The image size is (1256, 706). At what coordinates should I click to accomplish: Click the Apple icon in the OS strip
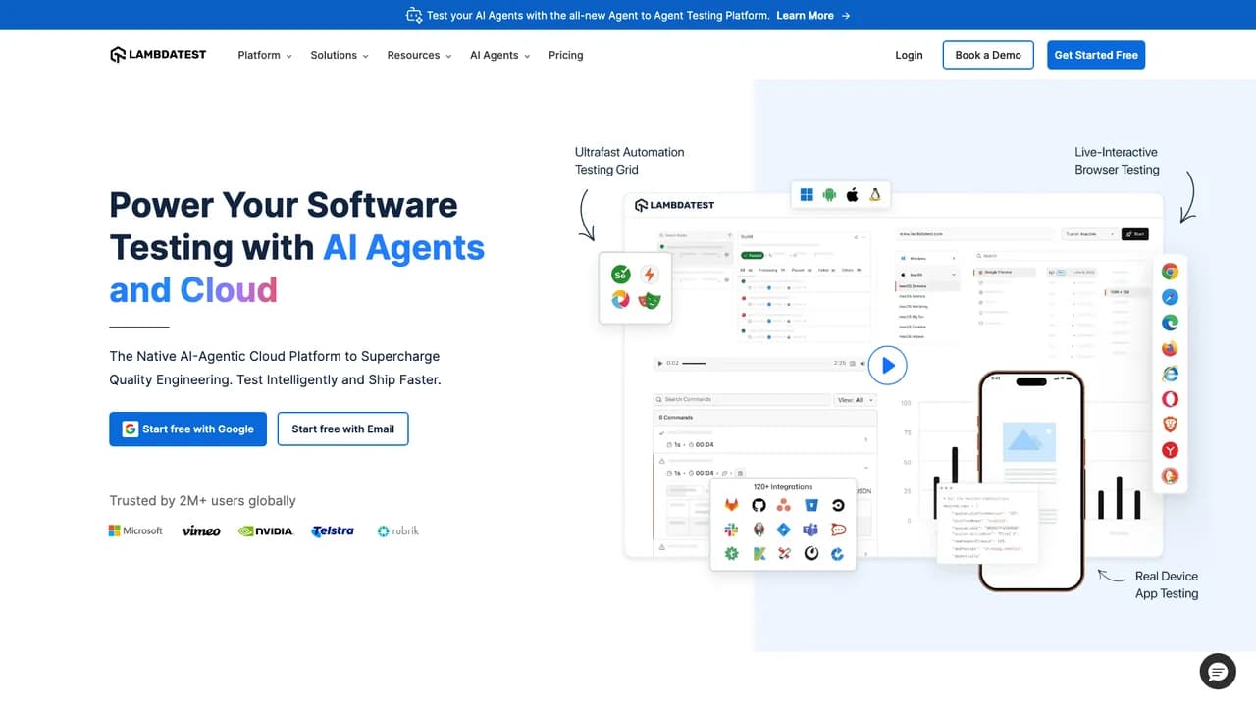point(852,195)
